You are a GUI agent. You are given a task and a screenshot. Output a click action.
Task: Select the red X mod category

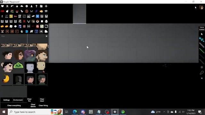click(x=24, y=21)
